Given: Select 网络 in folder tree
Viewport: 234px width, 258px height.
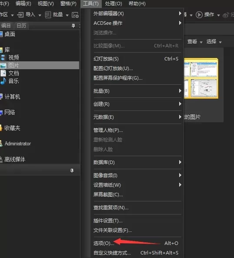Looking at the screenshot, I should pos(10,113).
